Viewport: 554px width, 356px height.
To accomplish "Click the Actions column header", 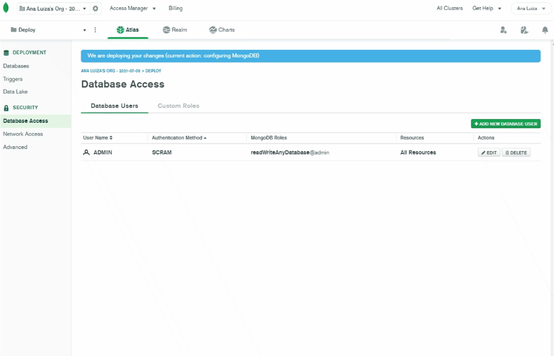I will [x=486, y=138].
